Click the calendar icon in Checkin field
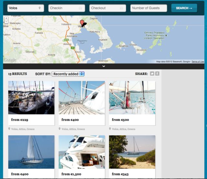Image resolution: width=207 pixels, height=179 pixels. click(80, 8)
